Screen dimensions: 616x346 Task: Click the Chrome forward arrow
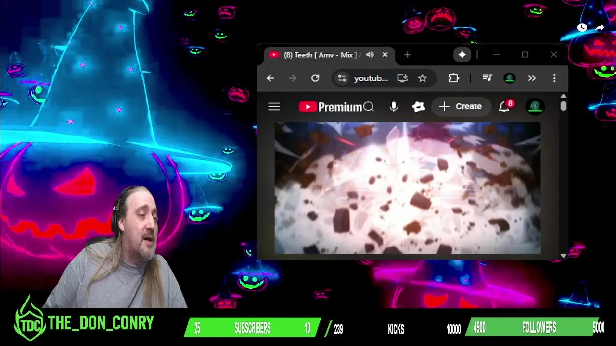point(293,78)
